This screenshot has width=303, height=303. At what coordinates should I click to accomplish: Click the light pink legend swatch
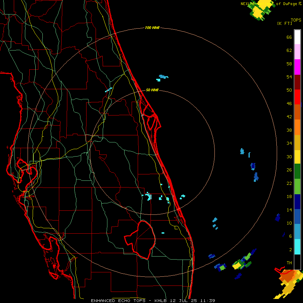pos(297,52)
